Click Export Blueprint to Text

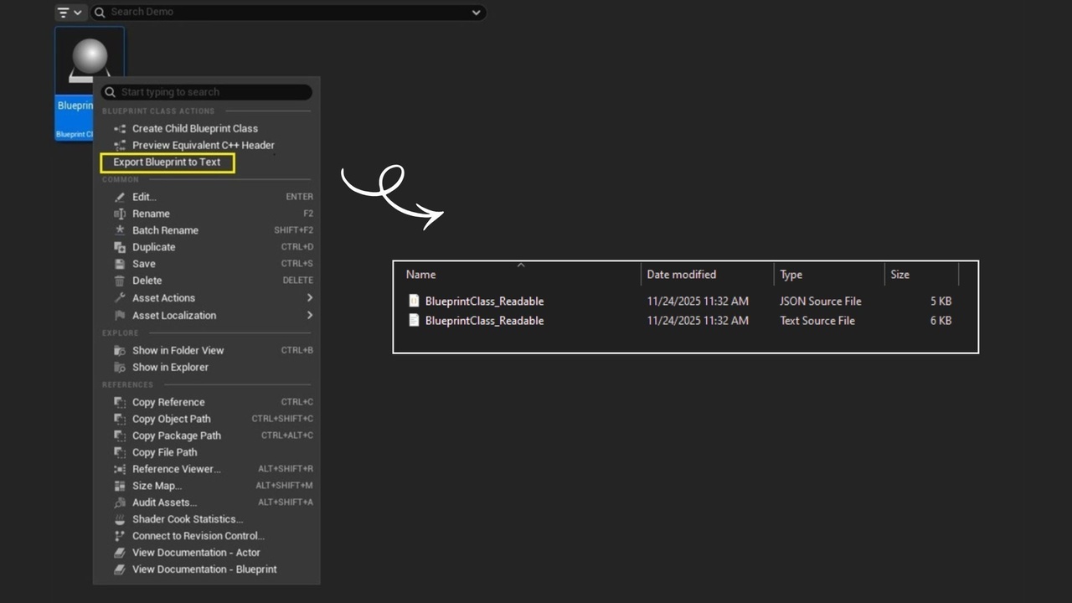pos(167,162)
